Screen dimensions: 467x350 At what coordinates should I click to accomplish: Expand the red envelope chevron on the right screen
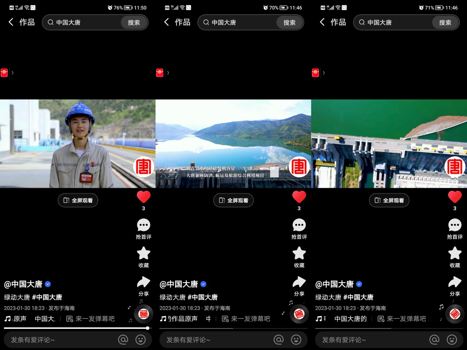click(324, 73)
